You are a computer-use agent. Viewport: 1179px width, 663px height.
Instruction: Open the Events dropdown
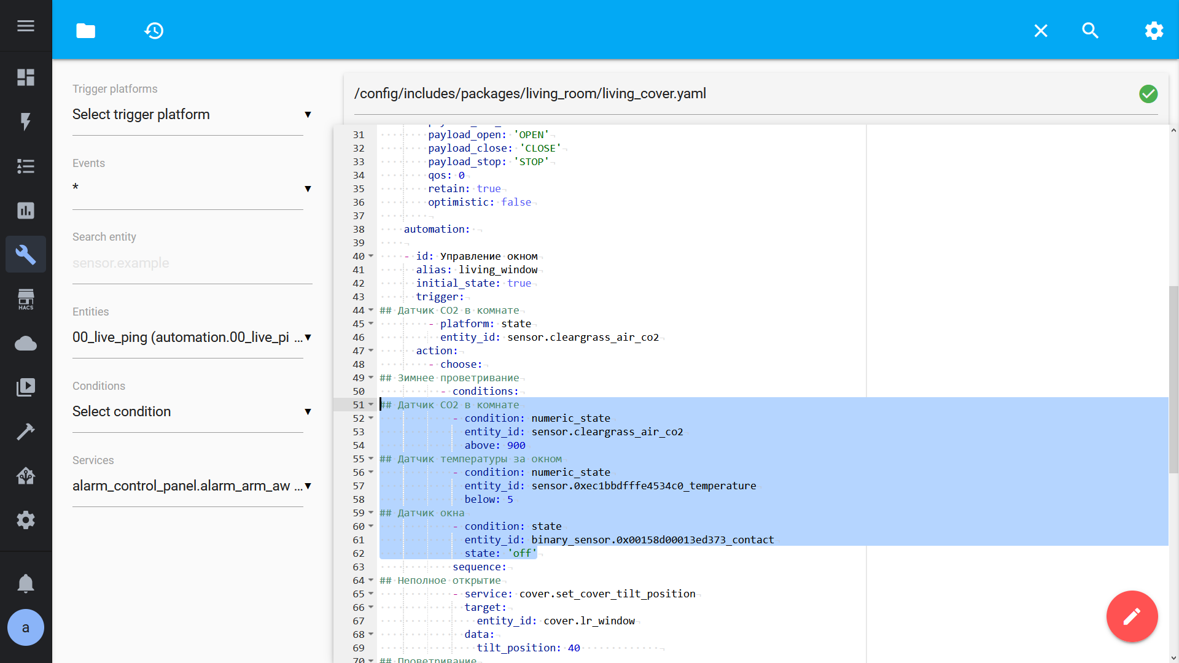tap(192, 188)
